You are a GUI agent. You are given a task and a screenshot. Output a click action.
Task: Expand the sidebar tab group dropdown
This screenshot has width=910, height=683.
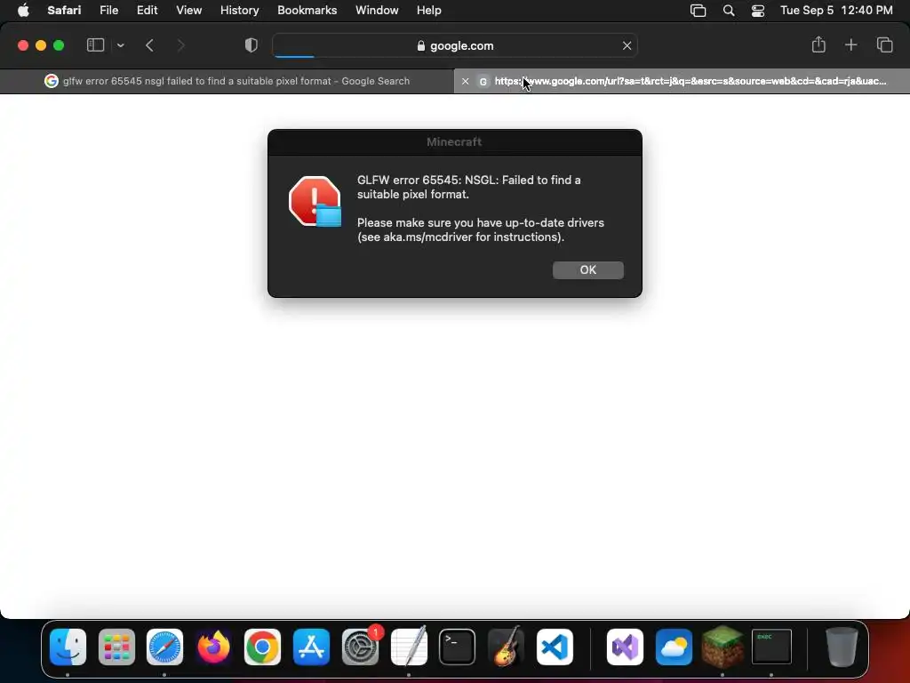(x=121, y=45)
